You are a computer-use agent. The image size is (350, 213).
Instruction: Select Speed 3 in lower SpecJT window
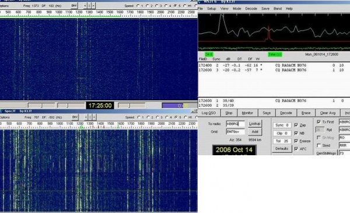click(157, 117)
